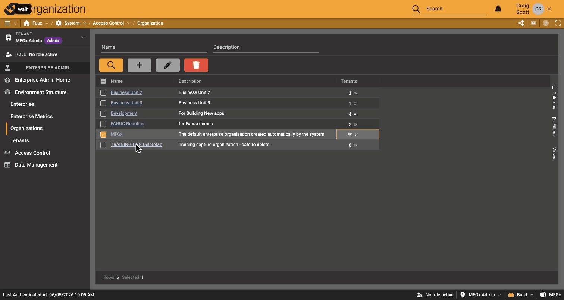
Task: Open the Columns side panel tab
Action: [554, 98]
